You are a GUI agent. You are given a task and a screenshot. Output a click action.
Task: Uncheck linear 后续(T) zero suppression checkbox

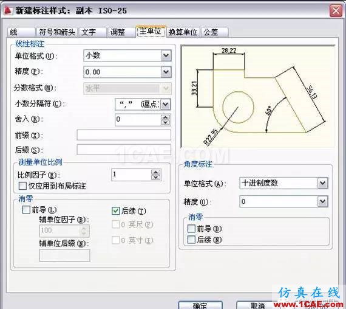tap(115, 211)
